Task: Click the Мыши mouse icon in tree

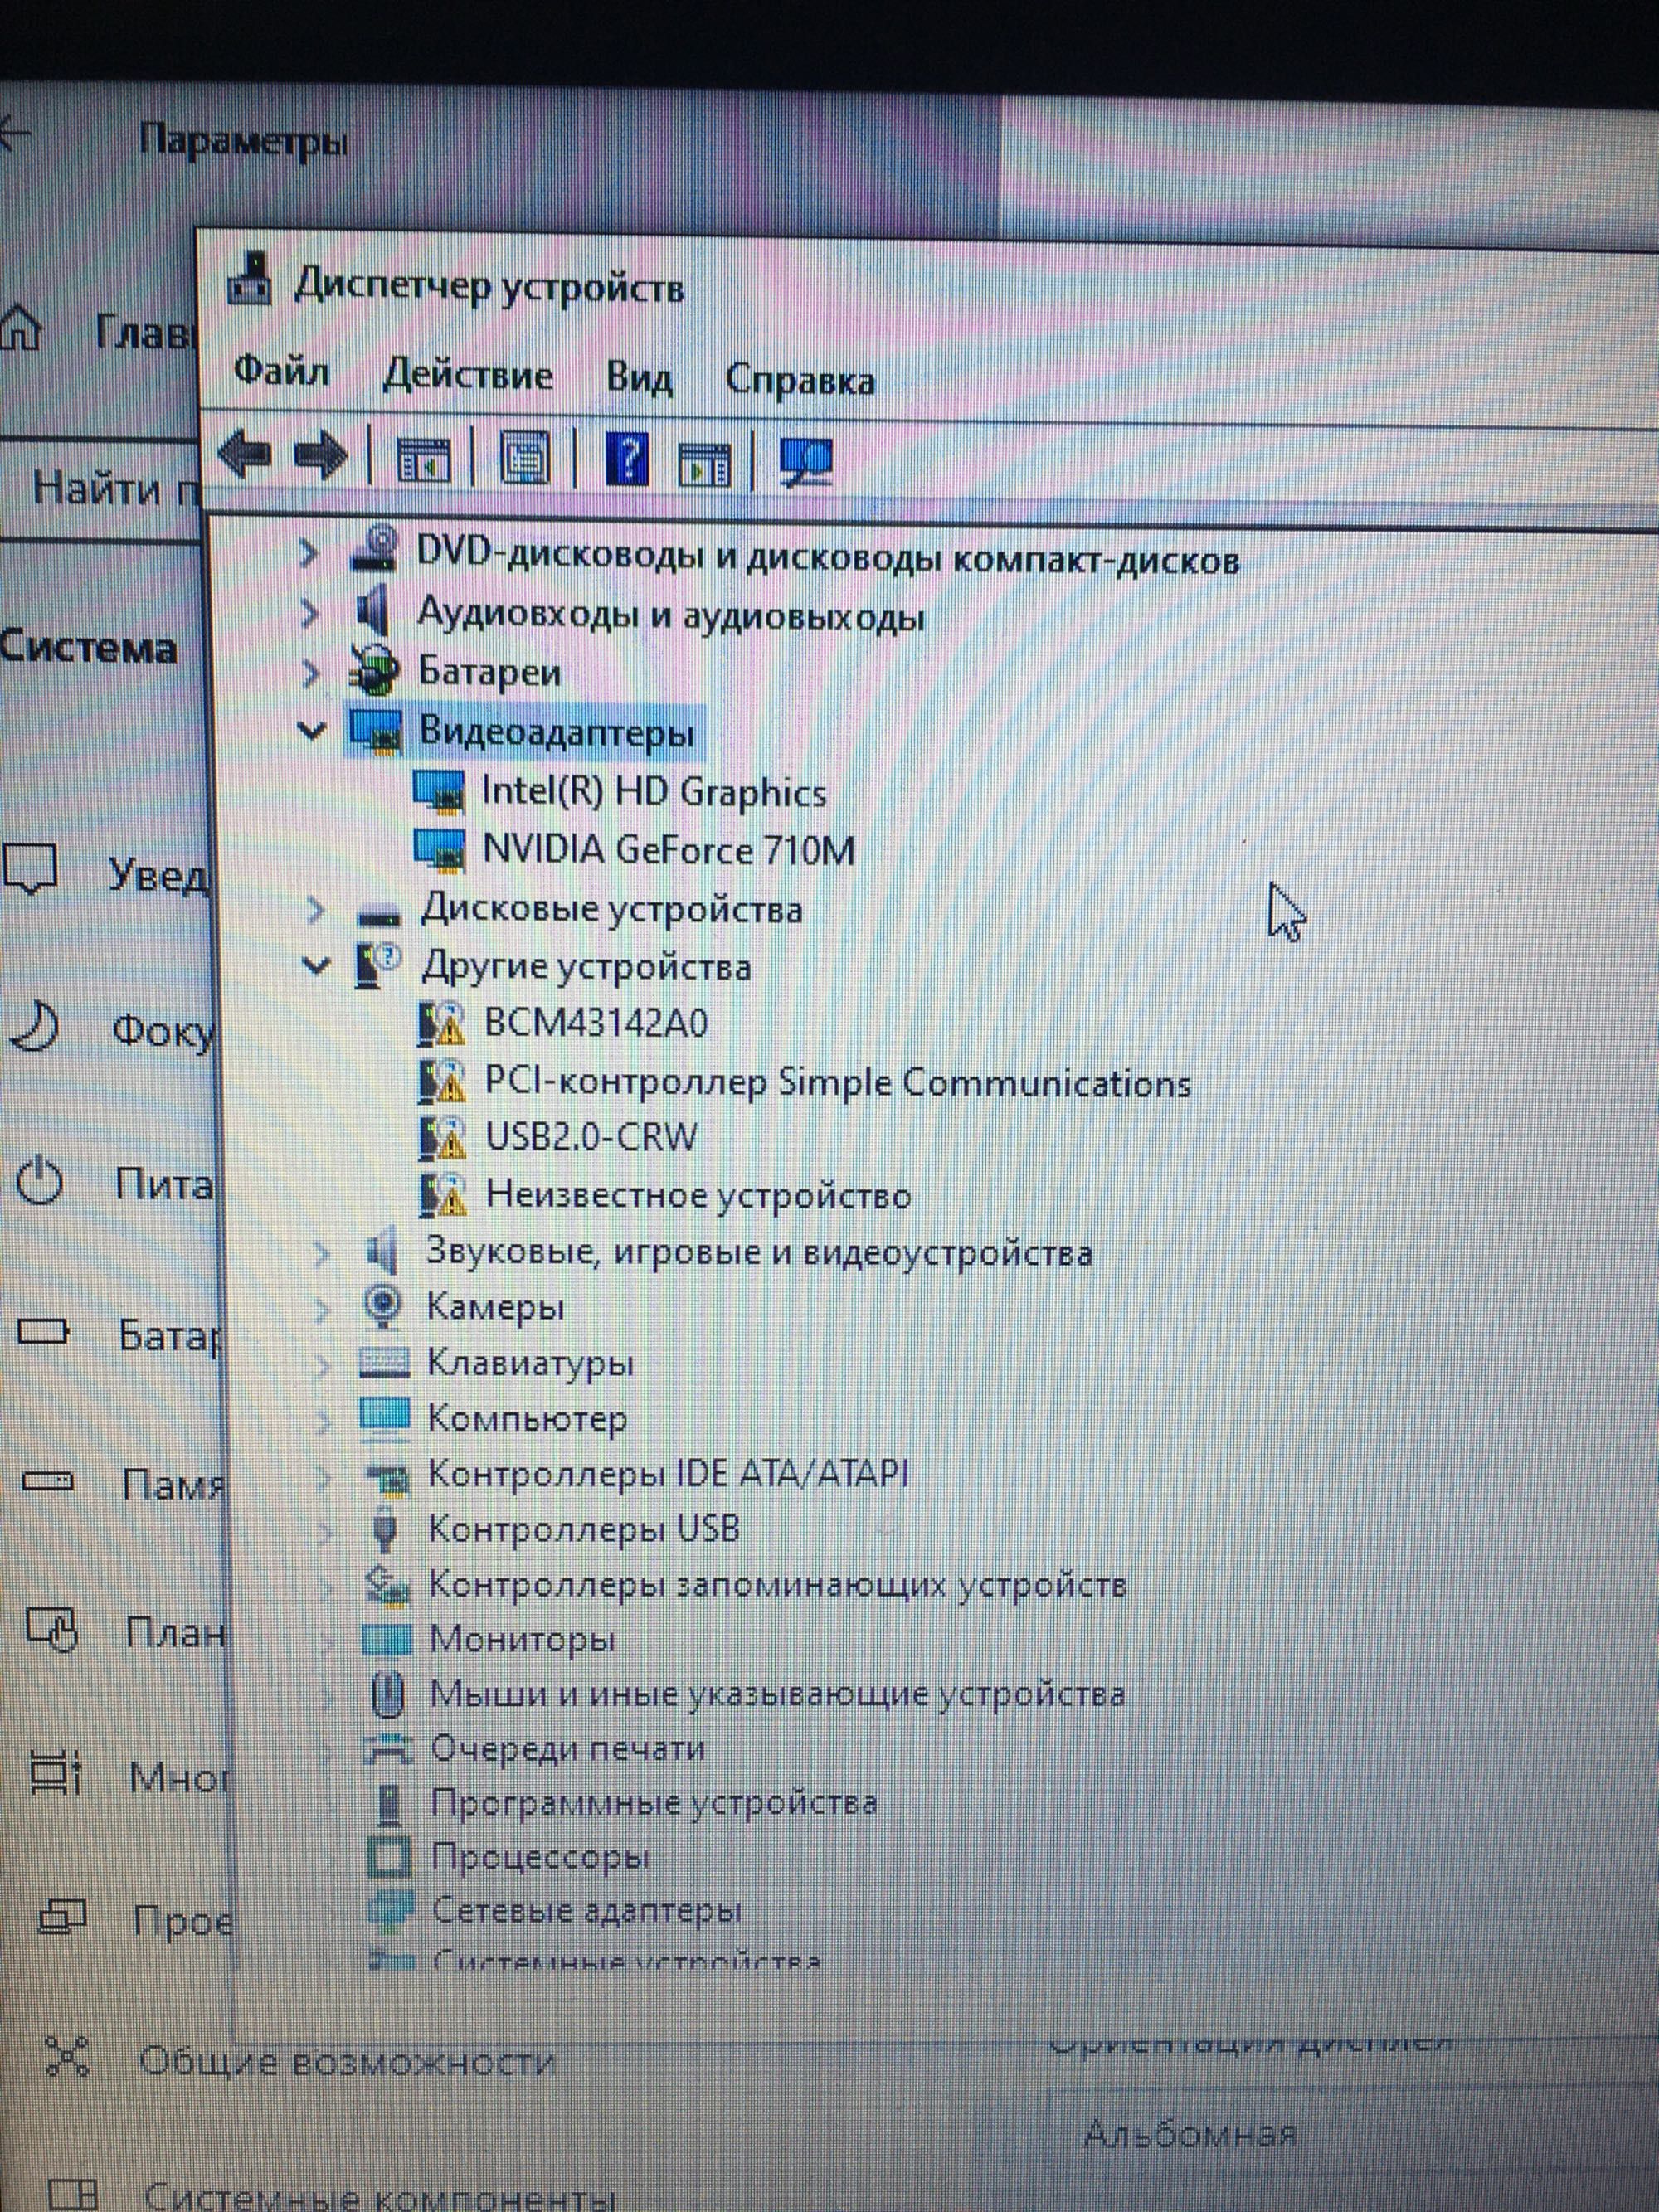Action: [388, 1693]
